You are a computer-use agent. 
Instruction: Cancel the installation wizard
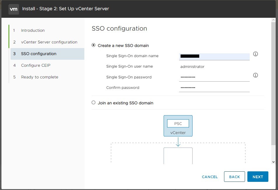210,177
